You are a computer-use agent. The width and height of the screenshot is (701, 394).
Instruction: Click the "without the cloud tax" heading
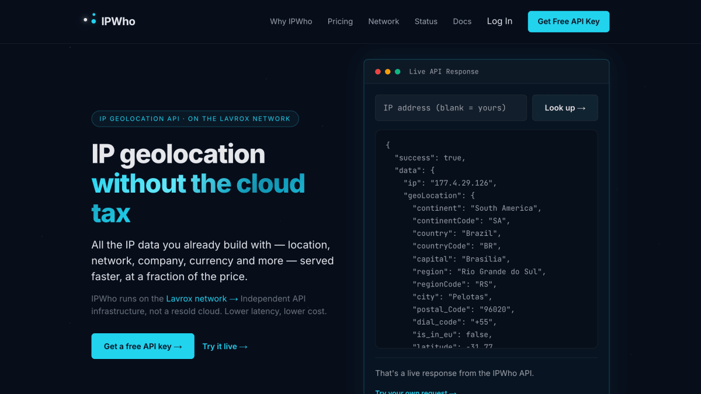(199, 198)
